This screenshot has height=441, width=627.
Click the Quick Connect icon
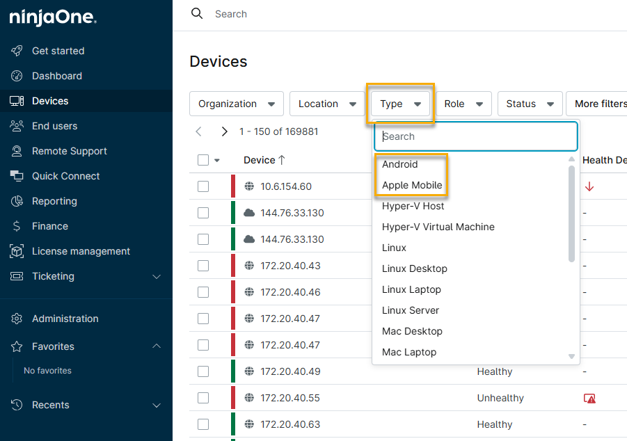coord(17,176)
